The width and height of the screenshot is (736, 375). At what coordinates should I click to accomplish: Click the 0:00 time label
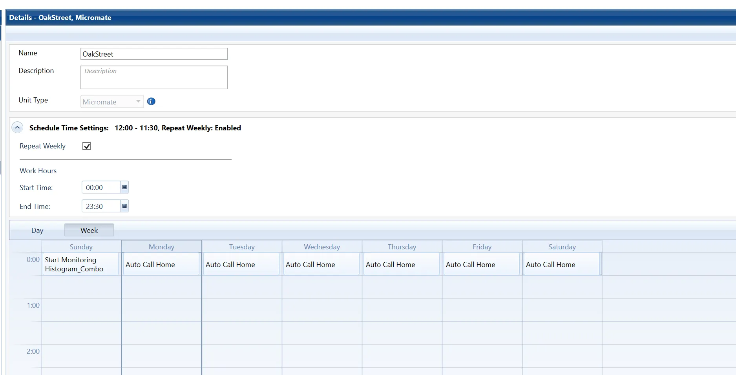[x=33, y=260]
